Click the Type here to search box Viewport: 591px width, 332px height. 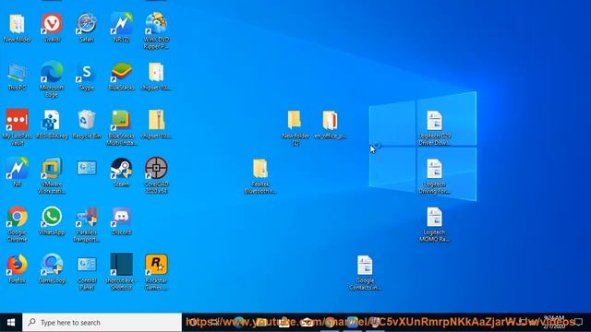click(103, 323)
